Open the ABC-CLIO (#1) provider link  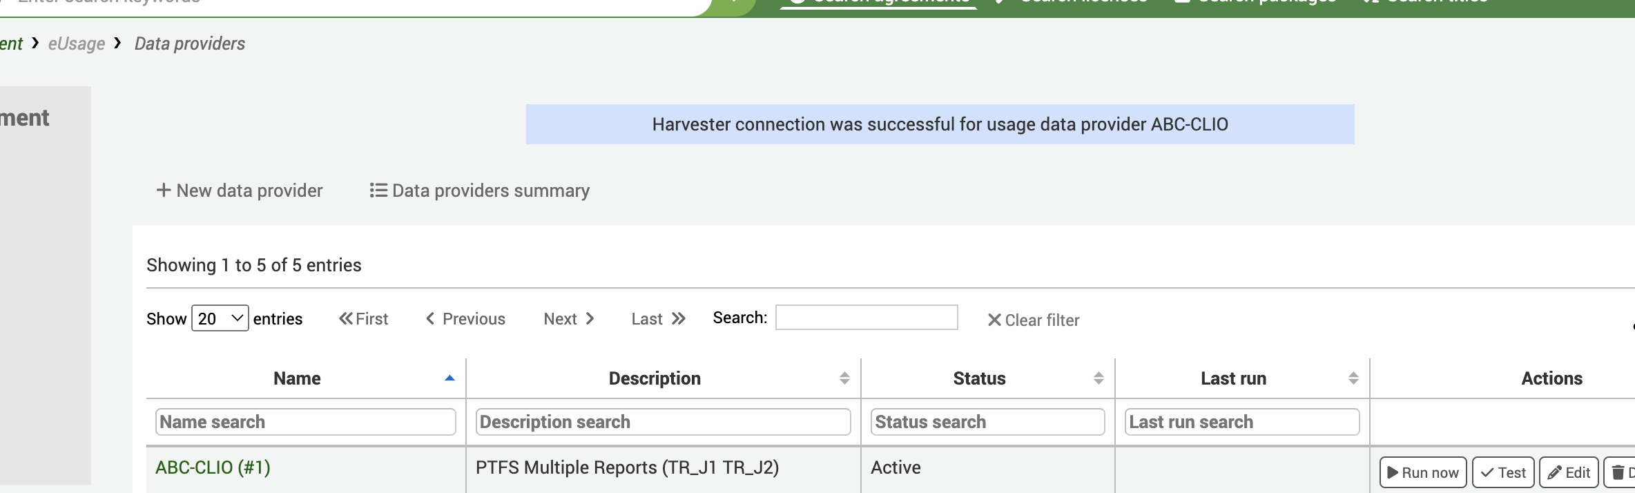click(x=213, y=467)
